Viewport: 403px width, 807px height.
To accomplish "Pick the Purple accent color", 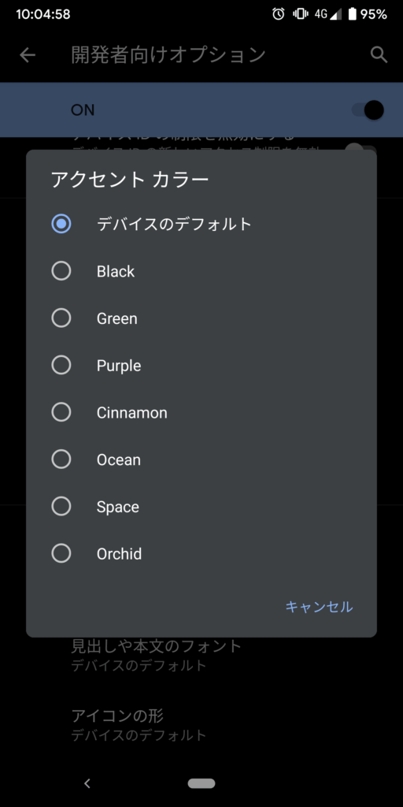I will coord(201,366).
